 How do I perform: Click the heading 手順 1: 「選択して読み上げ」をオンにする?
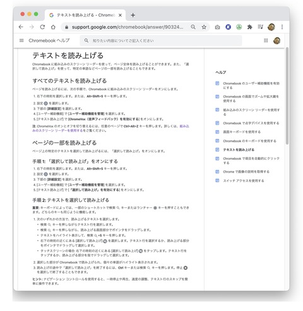coord(75,161)
